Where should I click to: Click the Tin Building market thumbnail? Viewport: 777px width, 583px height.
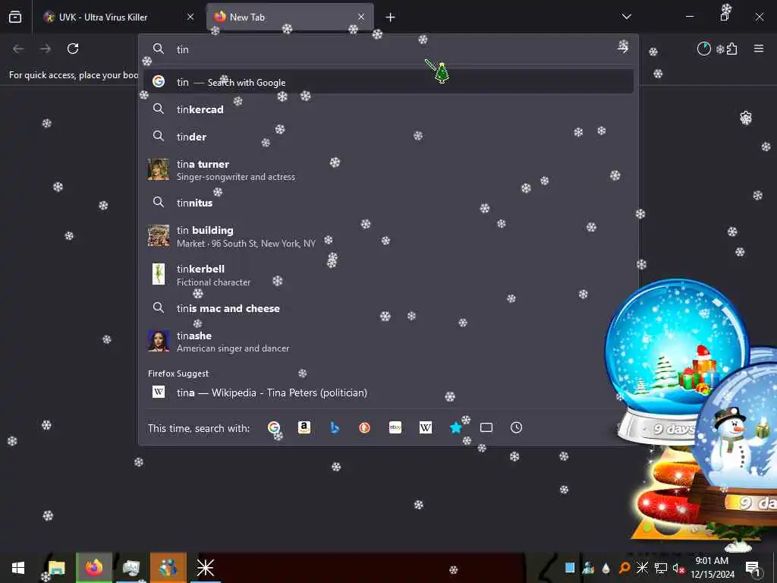pyautogui.click(x=159, y=236)
